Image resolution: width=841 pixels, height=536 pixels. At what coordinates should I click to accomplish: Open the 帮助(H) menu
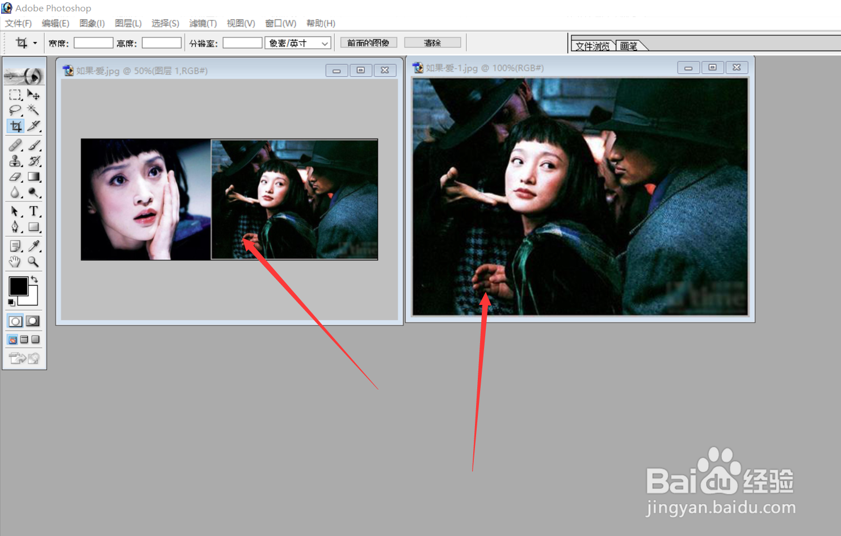(321, 23)
